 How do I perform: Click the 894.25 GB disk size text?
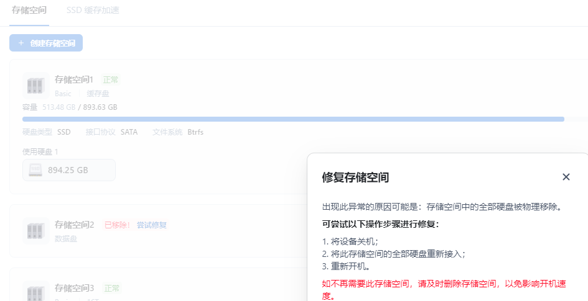tap(68, 170)
